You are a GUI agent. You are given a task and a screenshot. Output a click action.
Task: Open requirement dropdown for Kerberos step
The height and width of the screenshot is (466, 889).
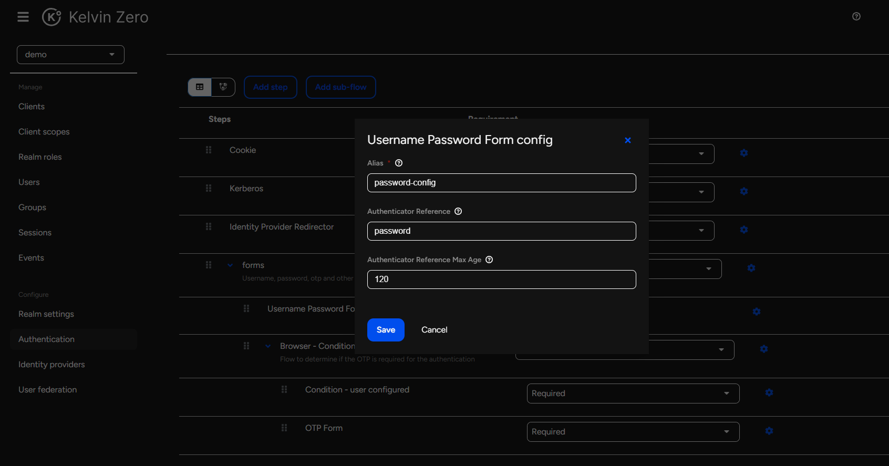(681, 192)
